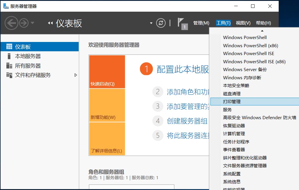Click the 将此服务器连接 link

pyautogui.click(x=188, y=135)
